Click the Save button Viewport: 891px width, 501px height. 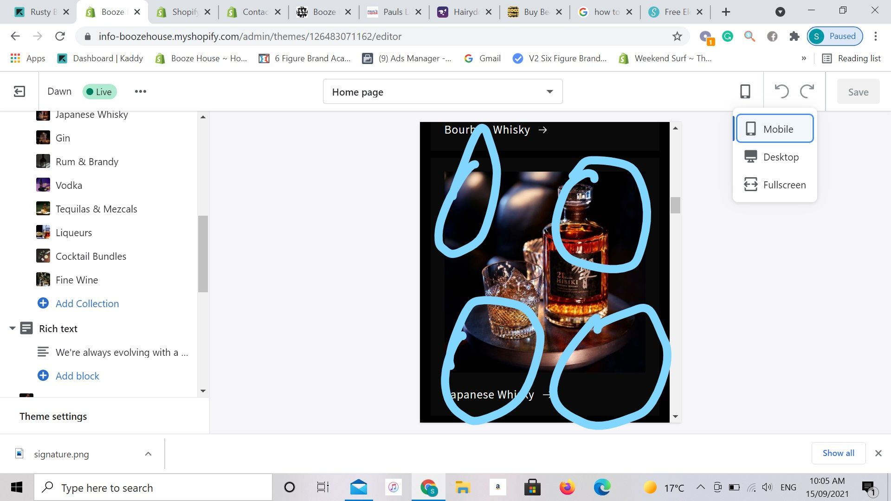point(858,92)
